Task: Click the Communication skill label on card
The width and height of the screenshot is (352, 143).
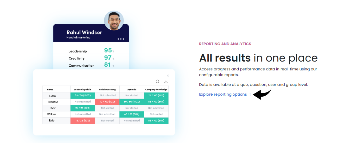Action: (x=81, y=66)
